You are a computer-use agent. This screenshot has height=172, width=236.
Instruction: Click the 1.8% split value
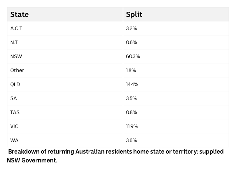coord(131,70)
